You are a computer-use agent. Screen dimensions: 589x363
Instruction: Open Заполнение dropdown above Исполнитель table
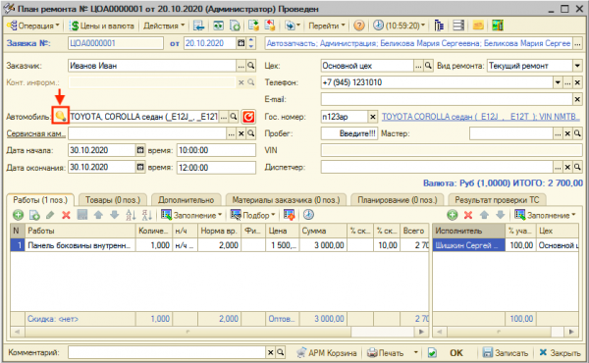point(546,215)
